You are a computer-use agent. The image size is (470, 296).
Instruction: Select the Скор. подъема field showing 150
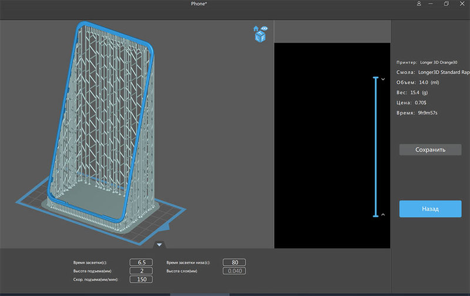point(141,280)
